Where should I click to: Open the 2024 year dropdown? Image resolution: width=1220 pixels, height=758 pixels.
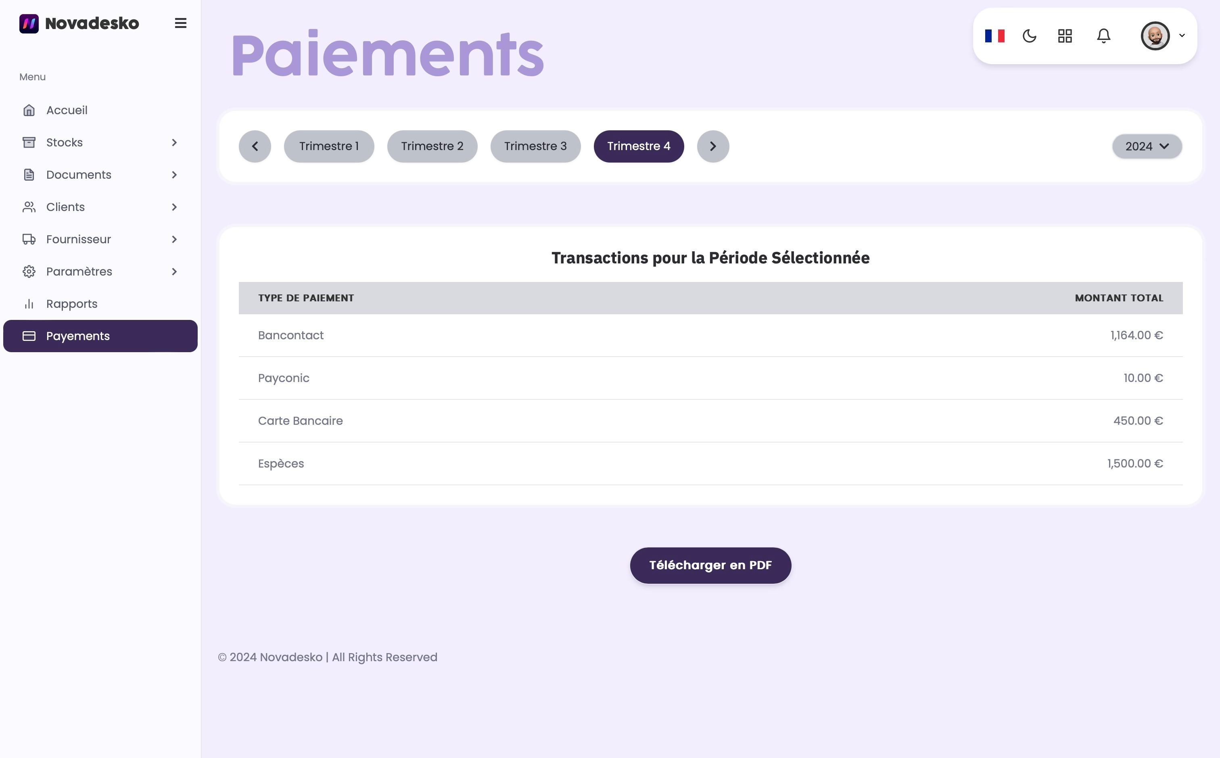coord(1147,146)
